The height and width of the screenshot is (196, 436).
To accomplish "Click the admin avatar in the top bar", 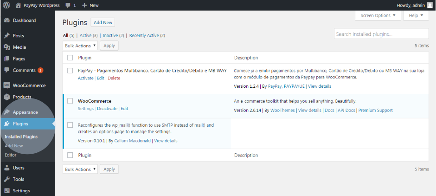I will tap(430, 5).
